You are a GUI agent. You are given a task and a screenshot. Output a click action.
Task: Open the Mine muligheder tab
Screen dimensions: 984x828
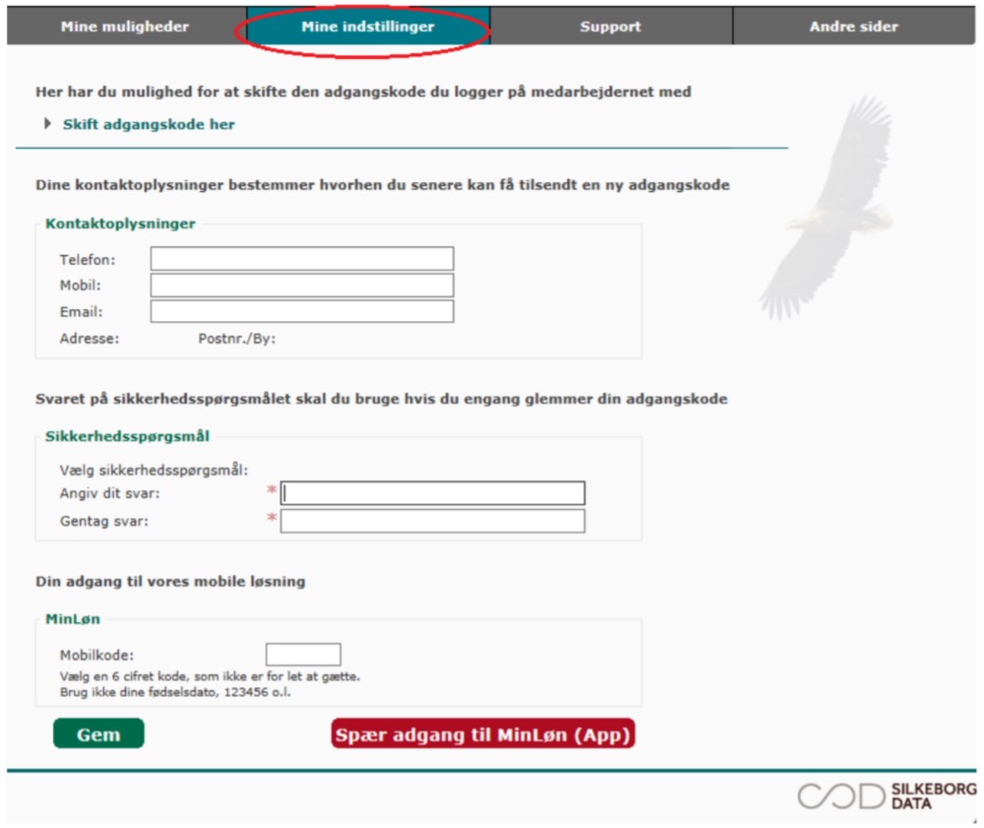124,27
